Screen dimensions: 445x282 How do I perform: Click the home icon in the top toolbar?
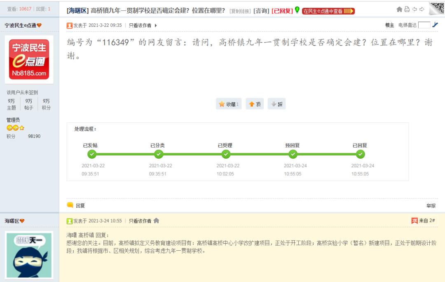click(x=399, y=9)
